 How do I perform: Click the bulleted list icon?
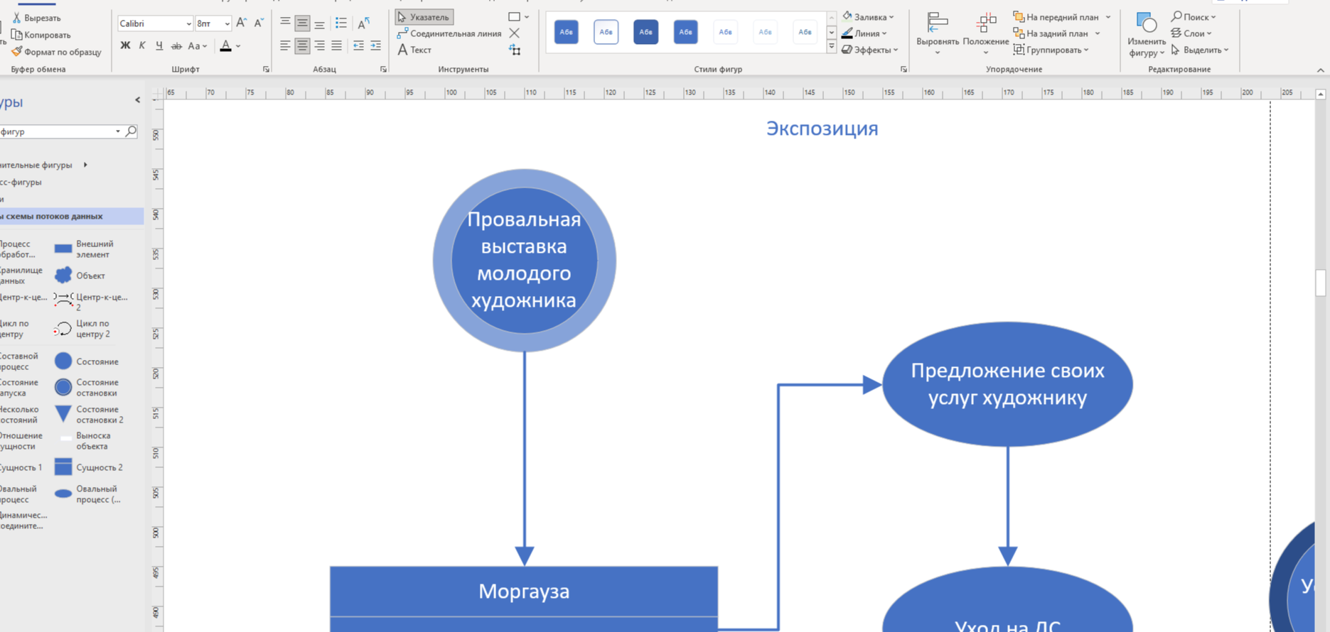[x=341, y=23]
